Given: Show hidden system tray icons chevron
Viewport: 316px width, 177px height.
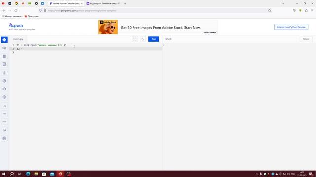Looking at the screenshot, I should click(257, 174).
